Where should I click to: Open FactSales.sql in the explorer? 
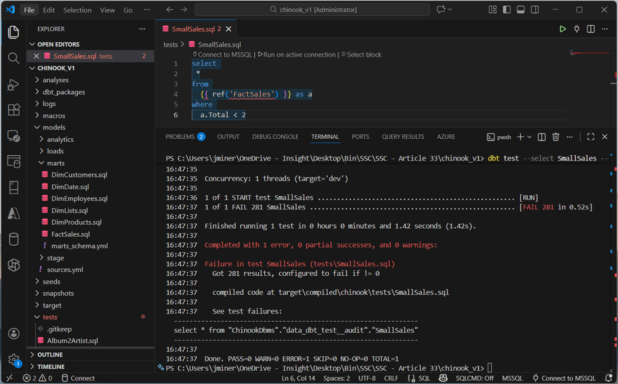70,234
